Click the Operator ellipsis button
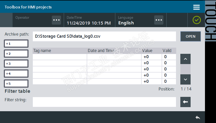Screen dimensions: 216x123 point(56,20)
